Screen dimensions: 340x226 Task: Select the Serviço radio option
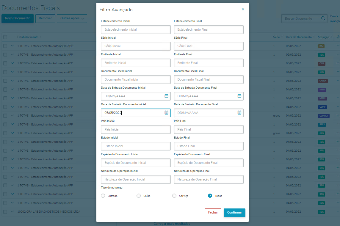(174, 196)
